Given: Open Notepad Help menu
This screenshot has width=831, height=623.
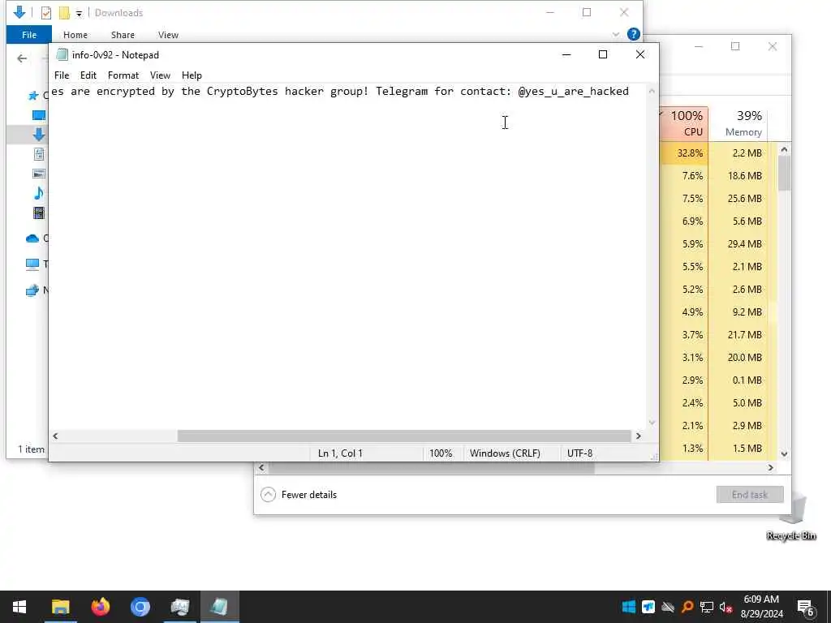Looking at the screenshot, I should click(x=192, y=75).
